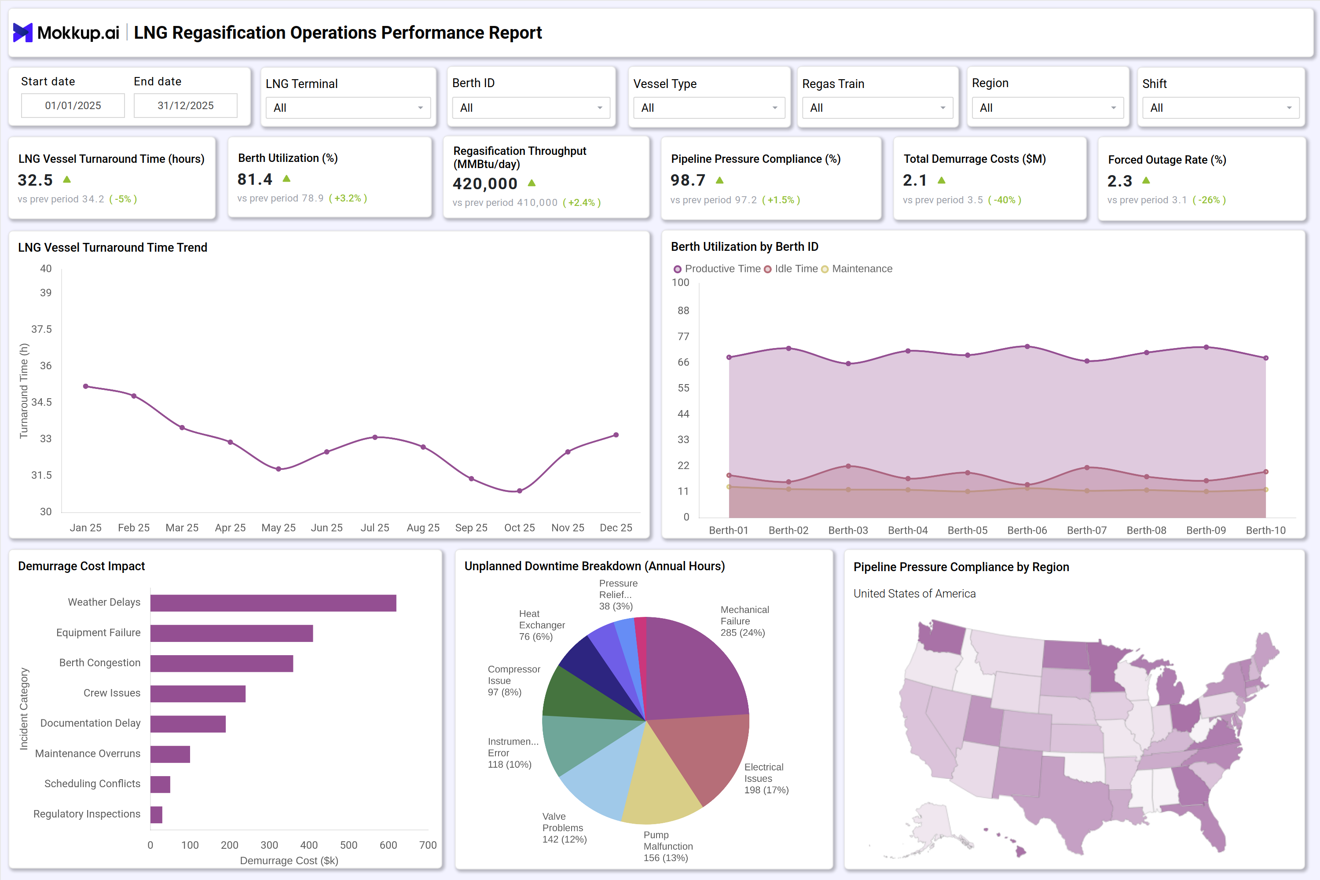Click the Berth-06 productive time point

pos(1027,347)
